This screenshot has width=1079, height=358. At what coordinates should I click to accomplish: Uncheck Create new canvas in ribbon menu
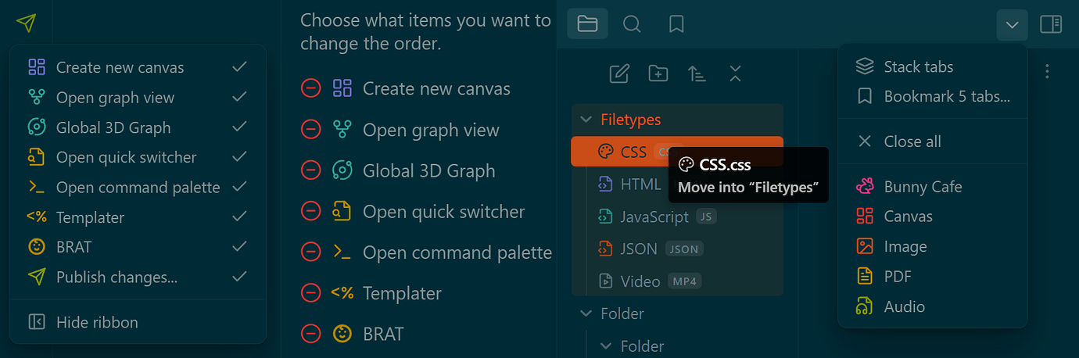point(239,67)
